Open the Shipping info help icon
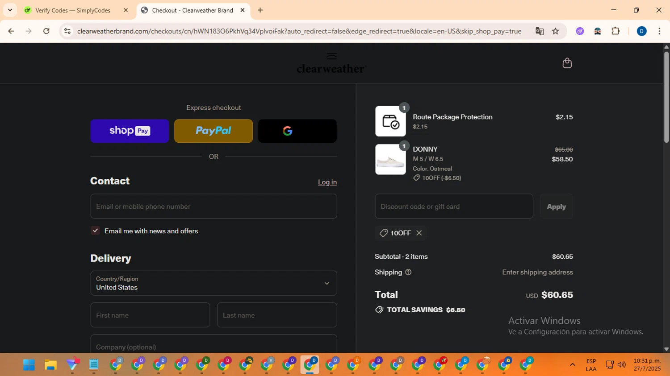The width and height of the screenshot is (670, 376). point(408,272)
